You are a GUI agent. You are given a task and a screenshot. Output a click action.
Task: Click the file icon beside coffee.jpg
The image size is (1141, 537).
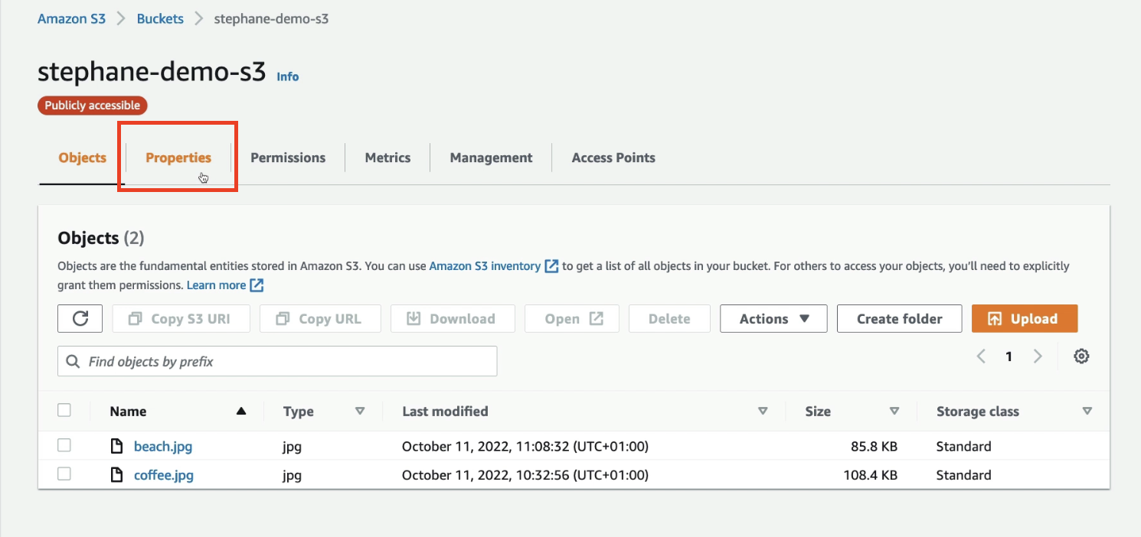coord(117,475)
